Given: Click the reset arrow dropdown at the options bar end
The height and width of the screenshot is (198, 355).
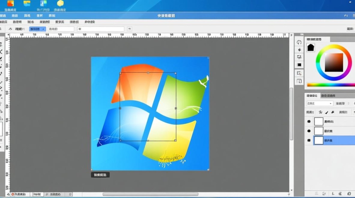Looking at the screenshot, I should coord(129,29).
